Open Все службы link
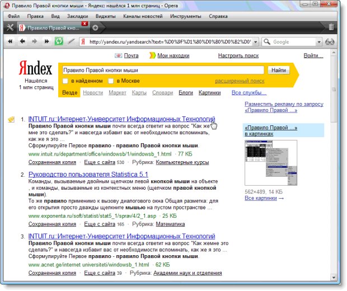Screen dimensions: 347x291 click(249, 93)
